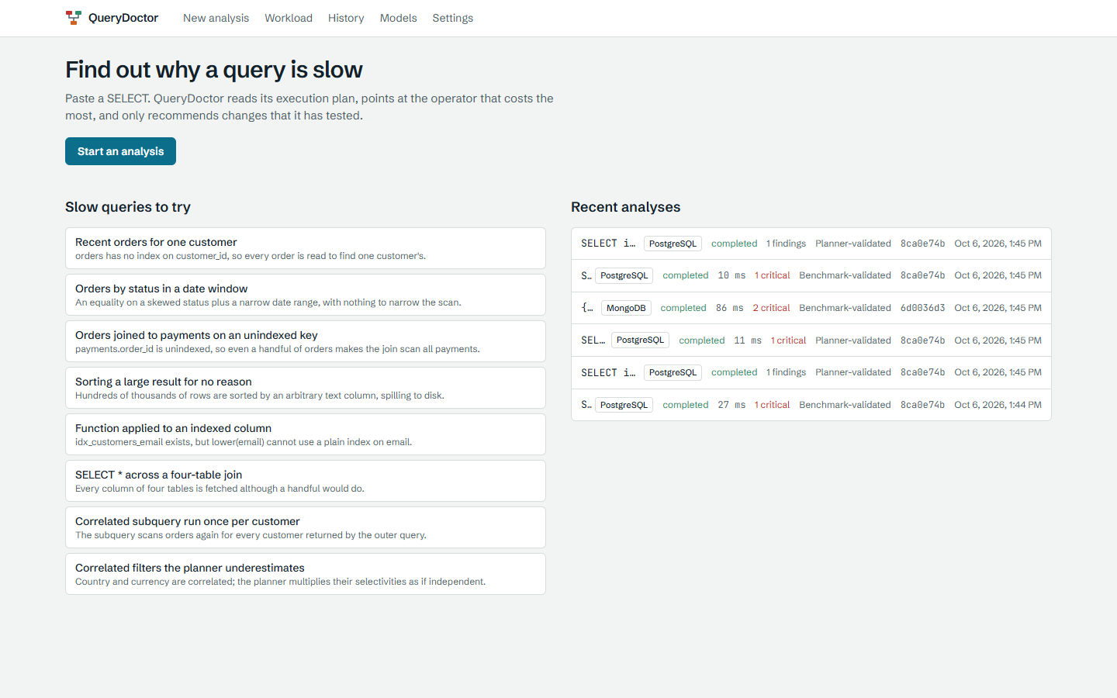
Task: Choose 'Correlated subquery run once per customer'
Action: [x=306, y=527]
